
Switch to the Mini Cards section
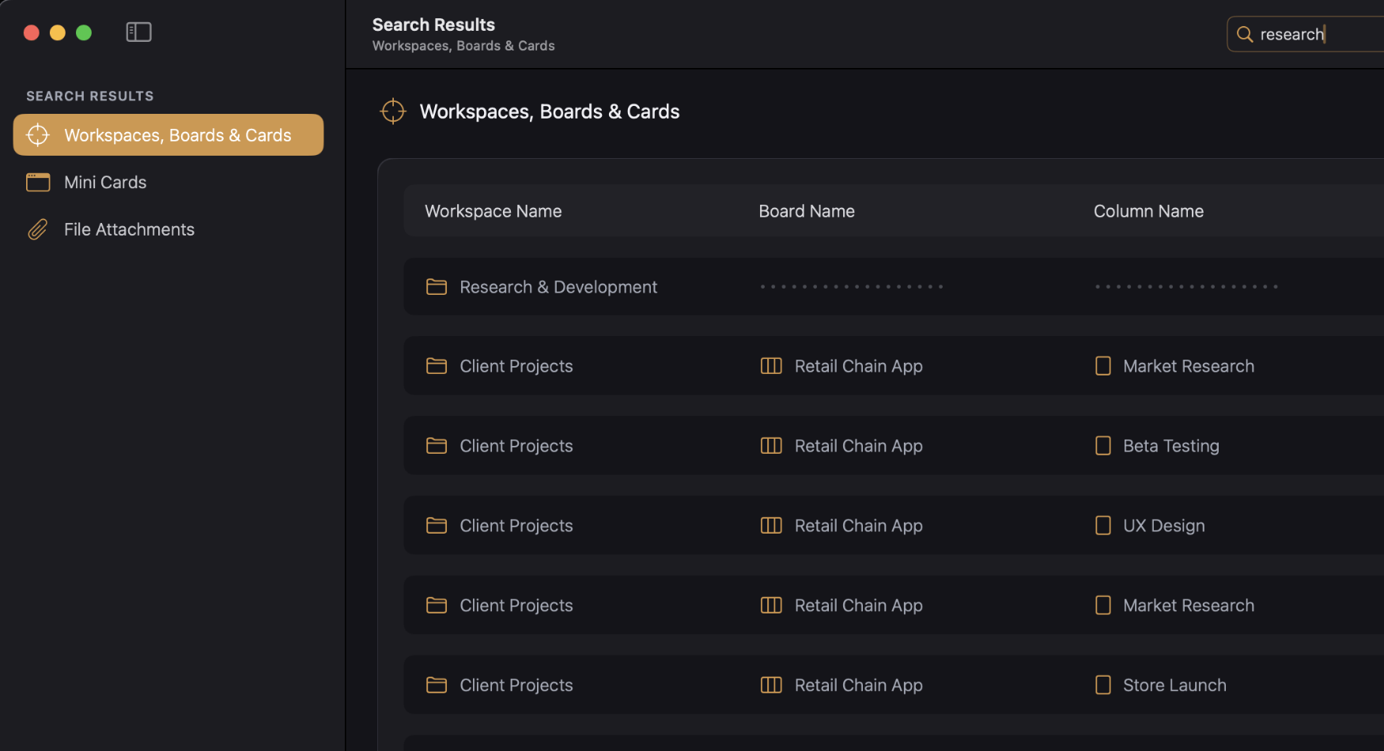coord(105,182)
